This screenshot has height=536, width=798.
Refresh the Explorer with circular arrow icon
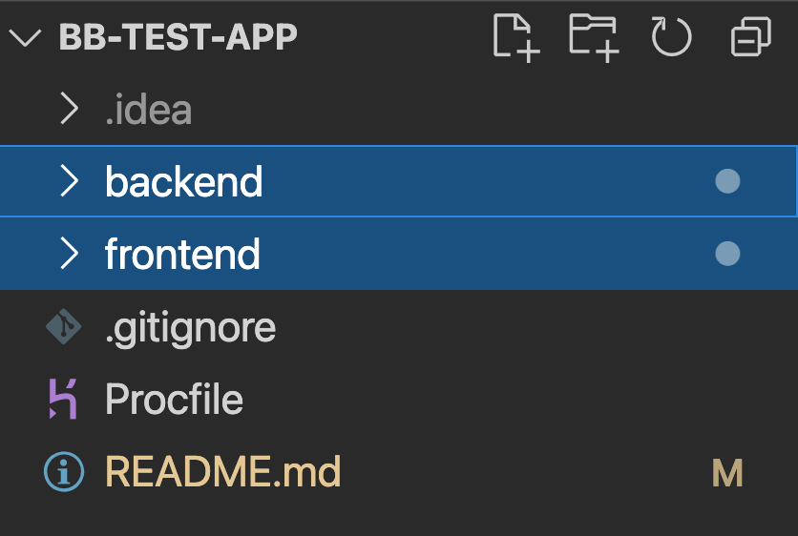tap(671, 36)
